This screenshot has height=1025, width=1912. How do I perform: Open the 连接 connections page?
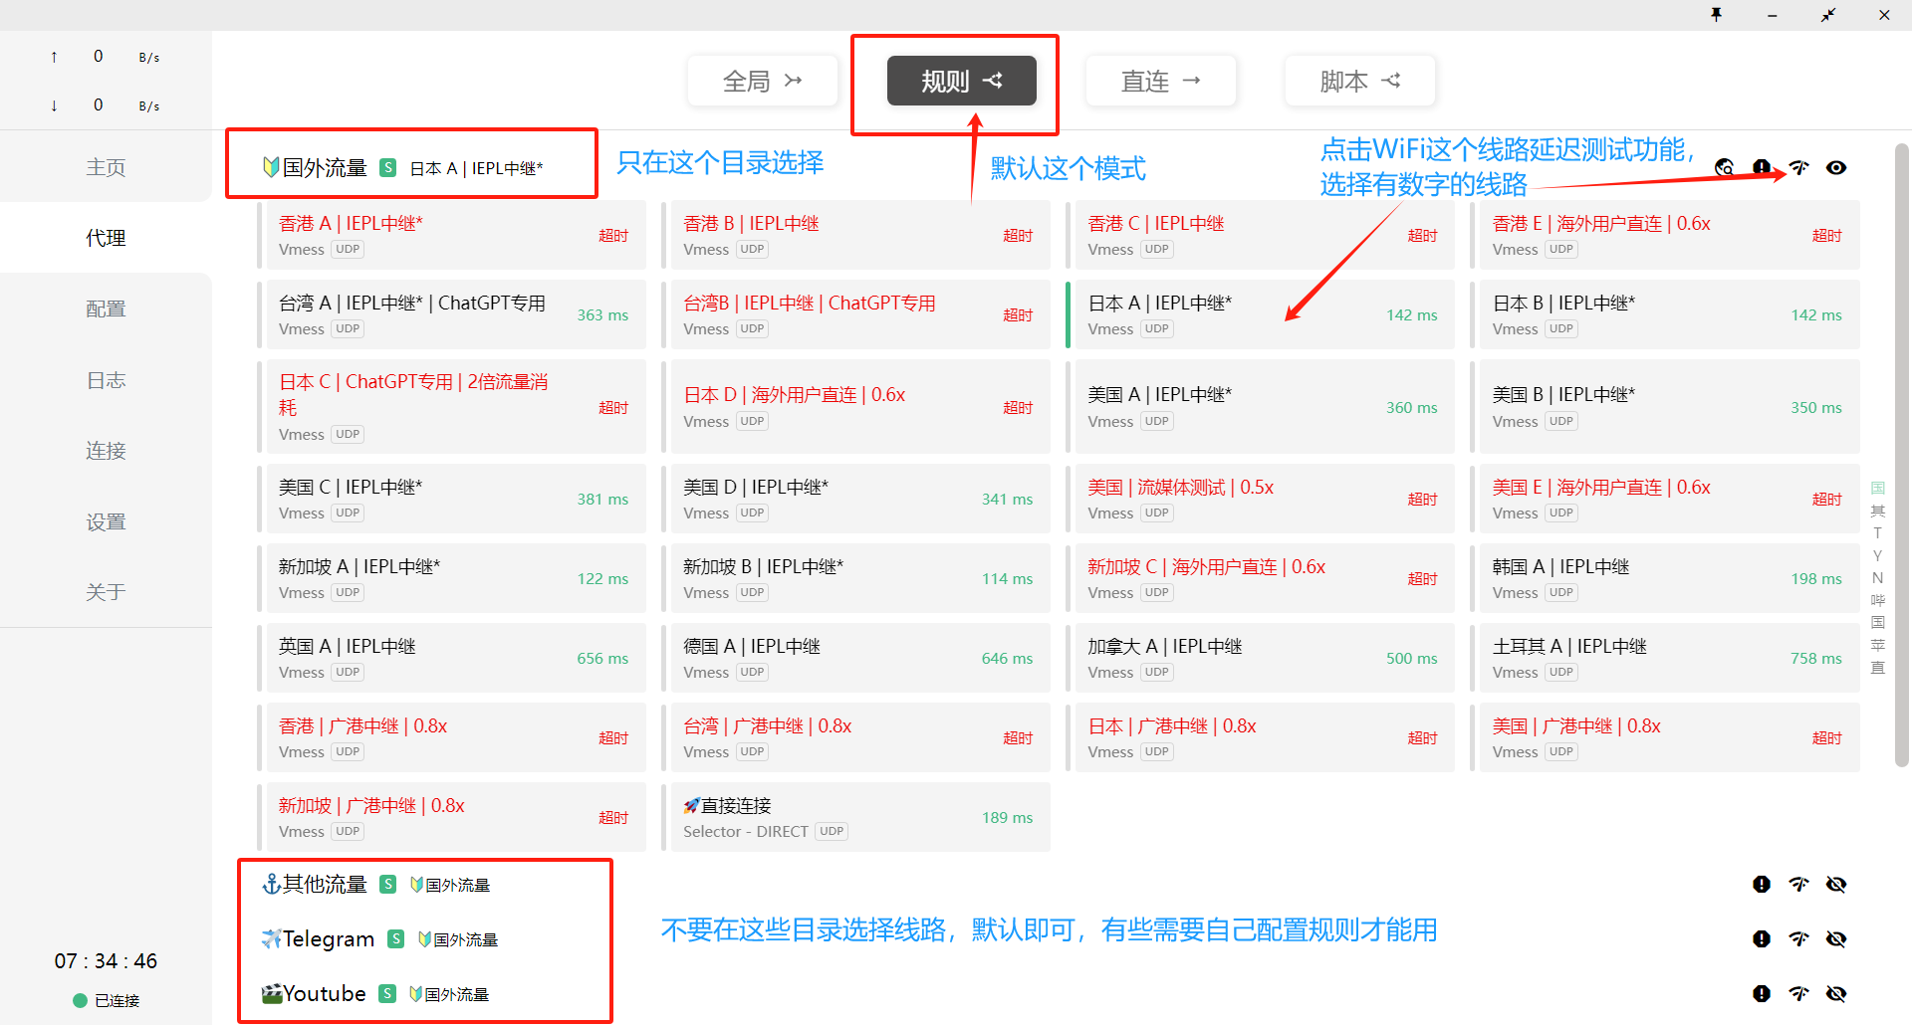tap(106, 451)
